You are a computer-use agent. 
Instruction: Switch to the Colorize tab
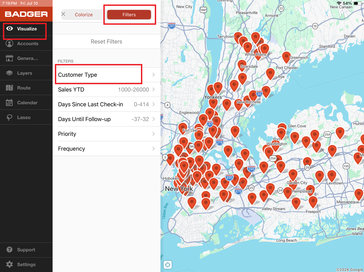click(84, 15)
